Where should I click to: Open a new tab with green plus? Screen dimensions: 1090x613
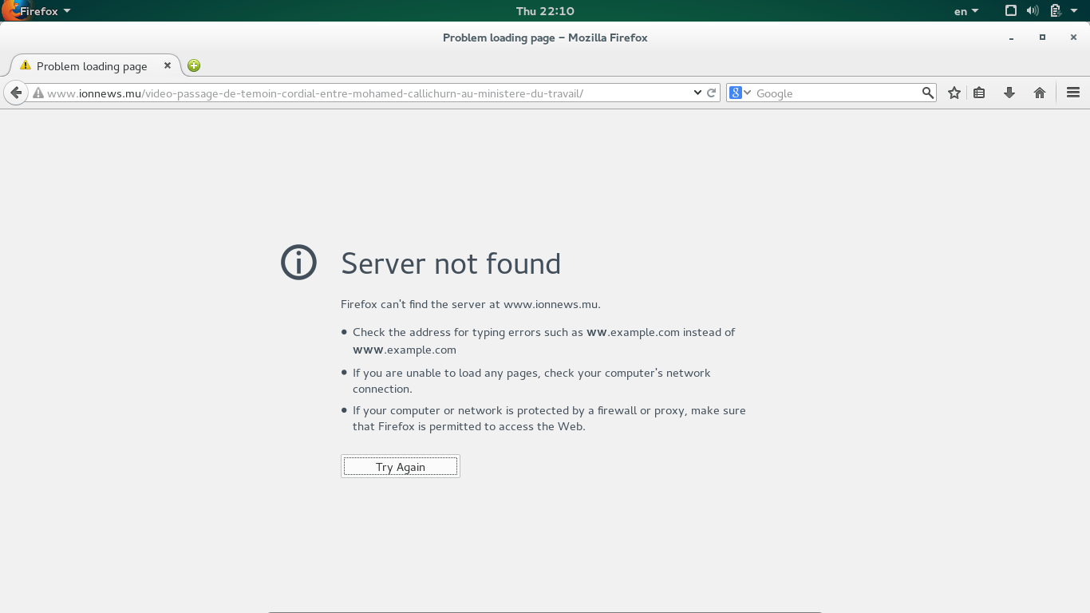click(x=194, y=65)
